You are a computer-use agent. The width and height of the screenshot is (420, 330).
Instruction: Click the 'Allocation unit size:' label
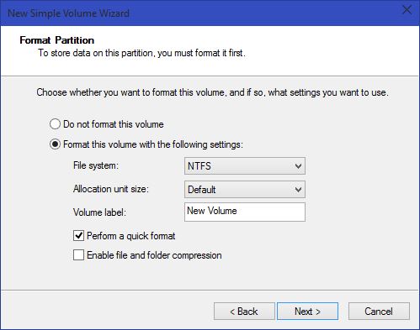point(111,189)
